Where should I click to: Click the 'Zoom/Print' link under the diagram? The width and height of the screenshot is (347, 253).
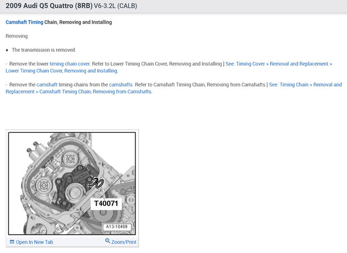point(124,242)
